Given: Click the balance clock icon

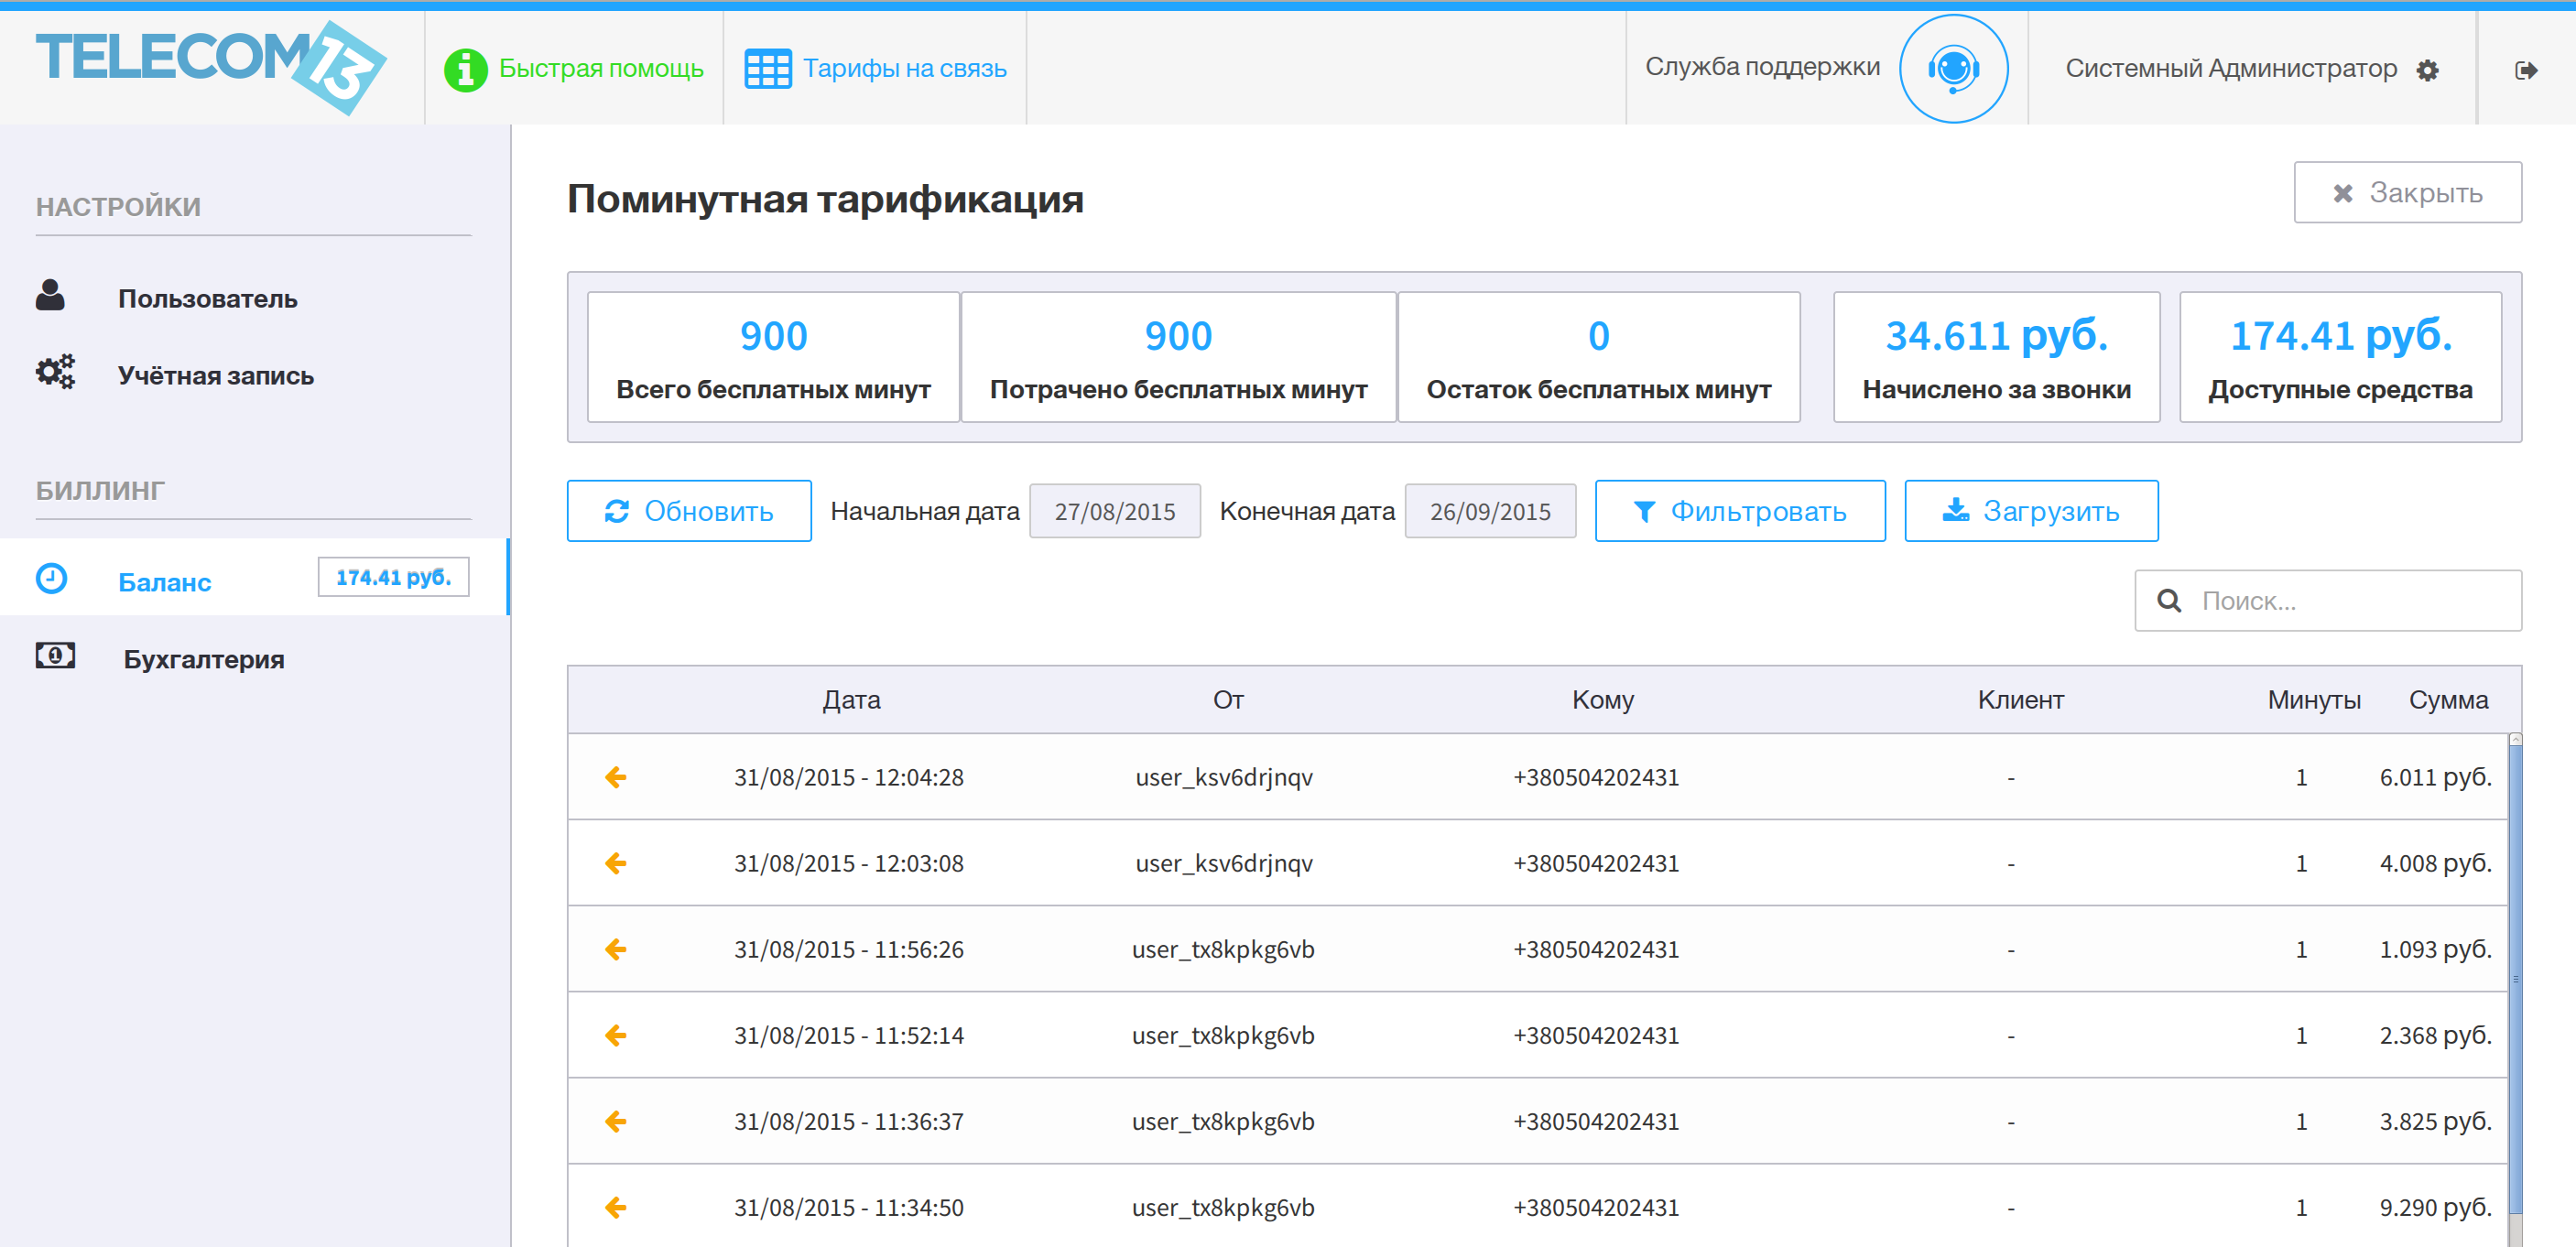Looking at the screenshot, I should pyautogui.click(x=51, y=578).
